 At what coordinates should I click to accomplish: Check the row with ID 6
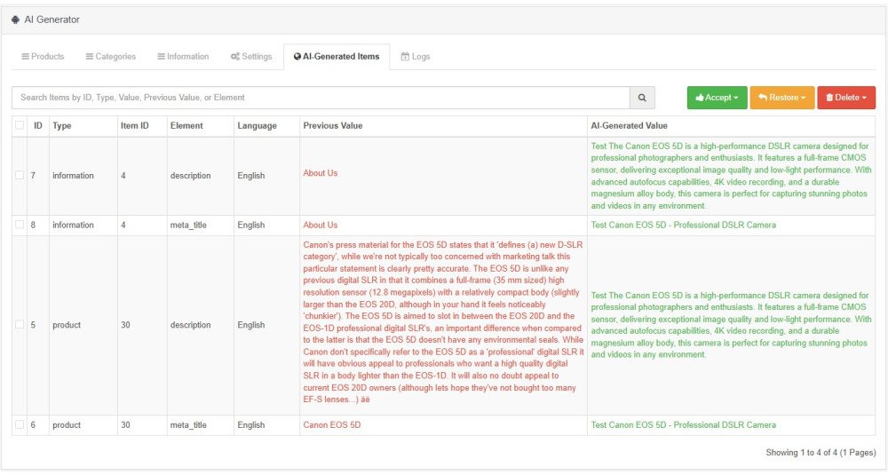20,424
